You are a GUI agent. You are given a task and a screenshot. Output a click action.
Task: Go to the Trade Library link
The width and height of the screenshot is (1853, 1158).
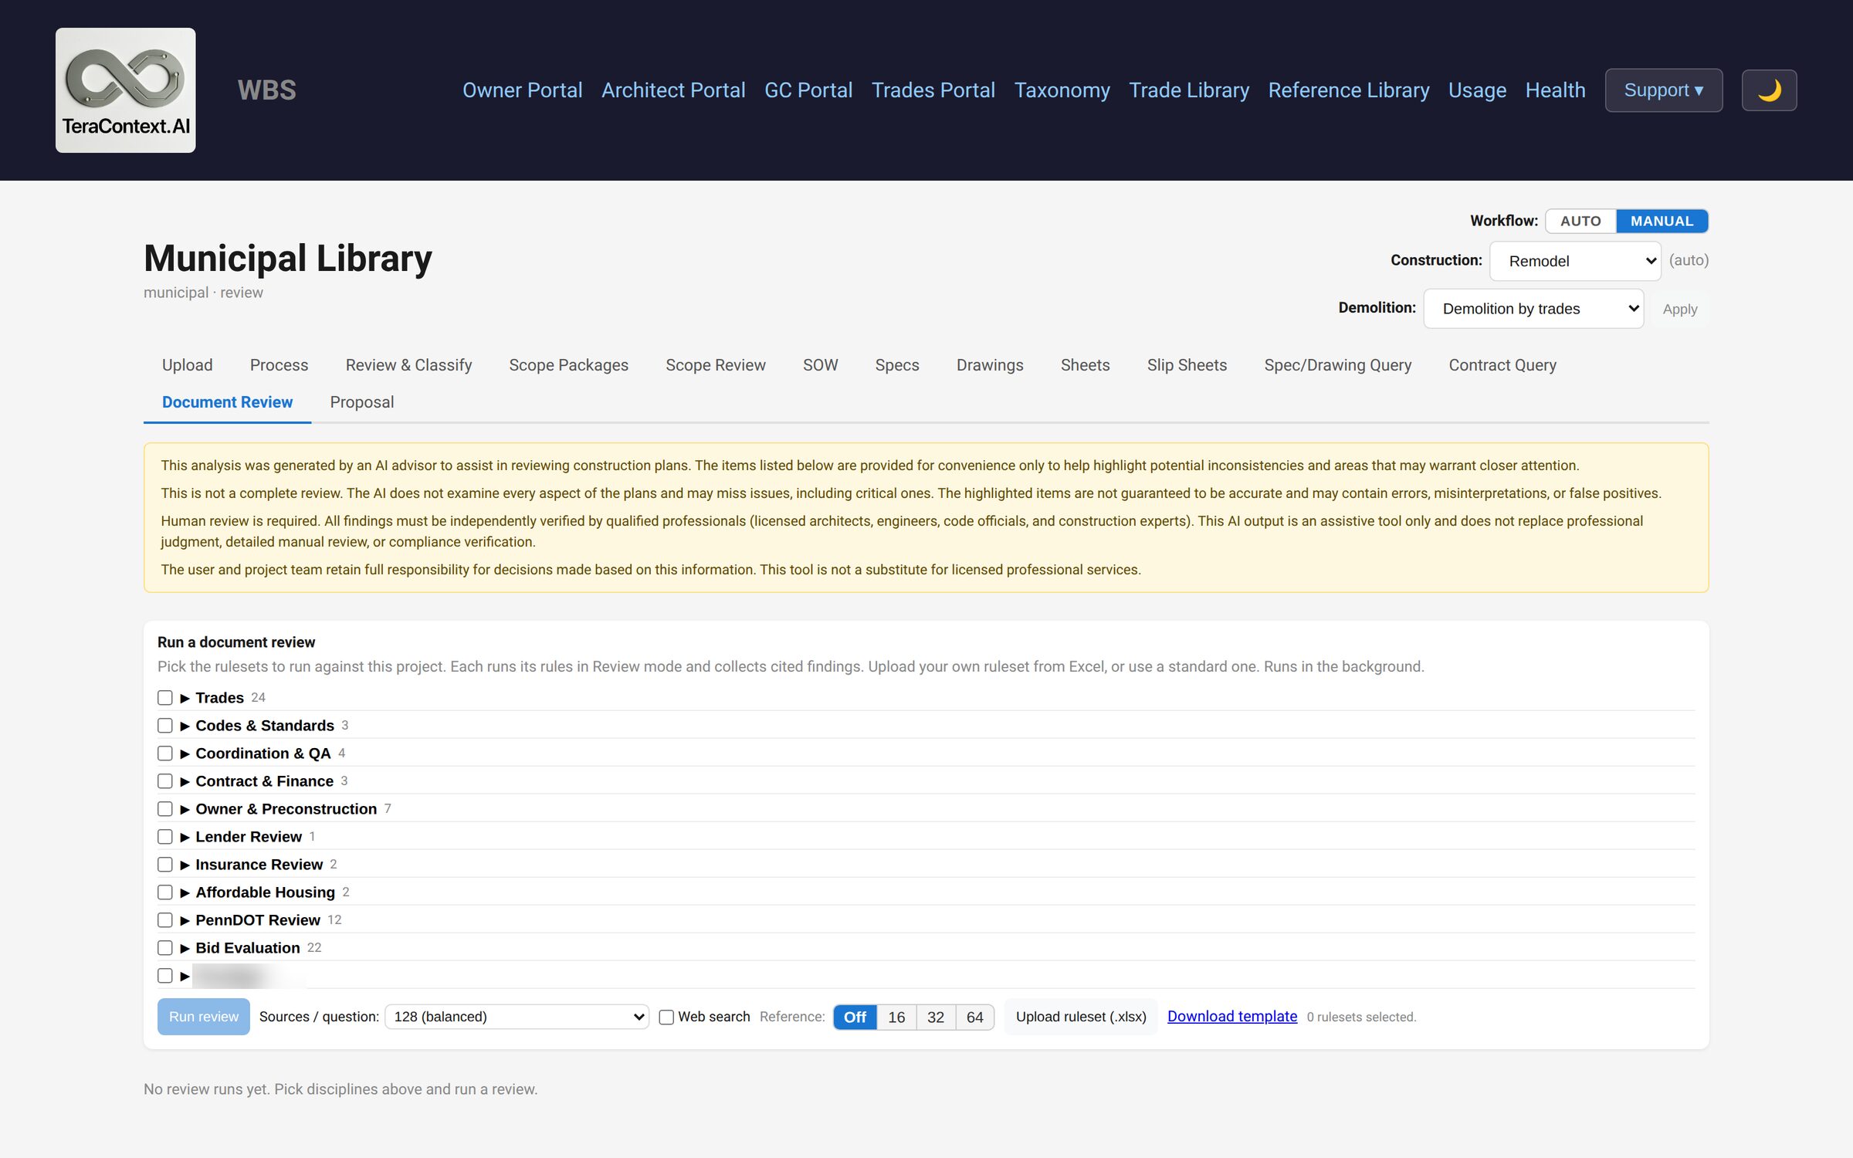tap(1189, 90)
